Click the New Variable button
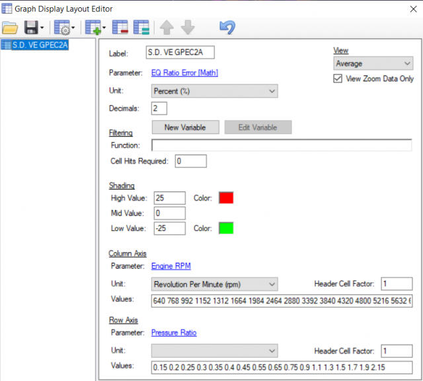423x381 pixels. (x=184, y=127)
